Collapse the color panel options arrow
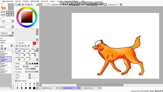 [x=37, y=5]
